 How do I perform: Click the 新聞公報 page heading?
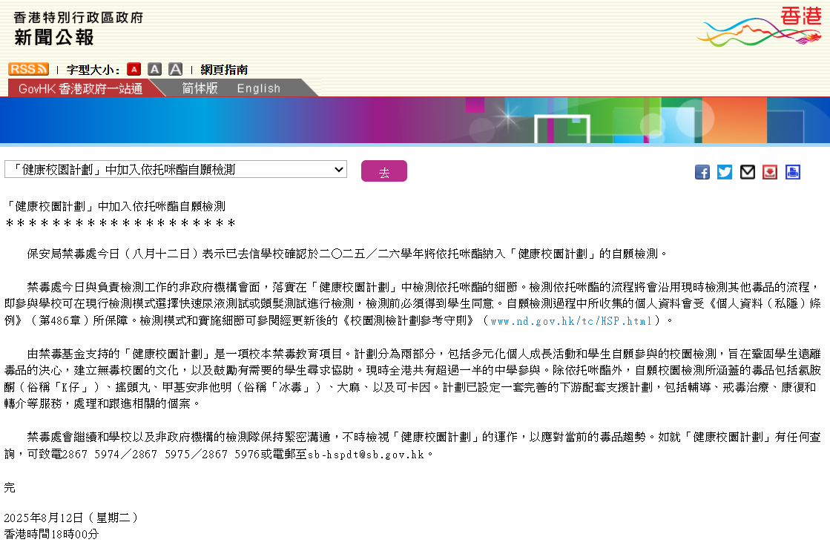[54, 36]
